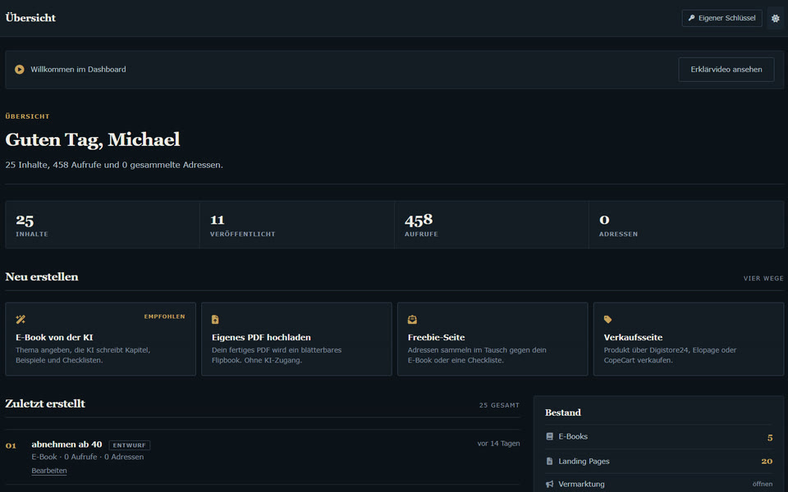This screenshot has height=492, width=788.
Task: Click the Landing Pages row in Bestand
Action: pos(659,461)
